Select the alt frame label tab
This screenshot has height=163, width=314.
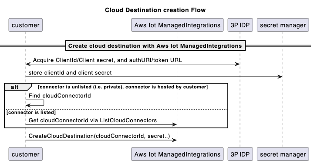17,87
